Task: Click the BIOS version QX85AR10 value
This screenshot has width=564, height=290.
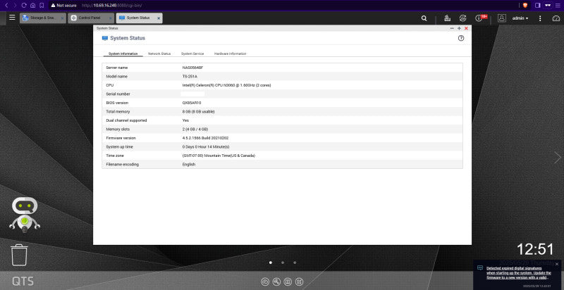Action: click(192, 103)
